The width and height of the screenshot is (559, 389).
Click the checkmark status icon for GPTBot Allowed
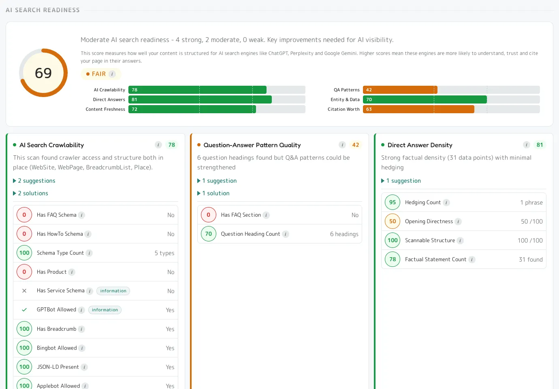(x=24, y=310)
